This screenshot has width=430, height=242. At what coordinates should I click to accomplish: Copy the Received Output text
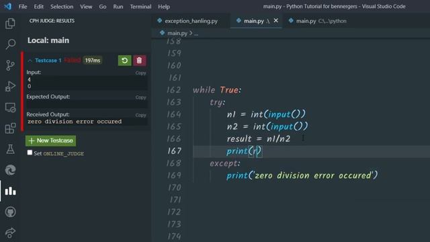click(140, 115)
